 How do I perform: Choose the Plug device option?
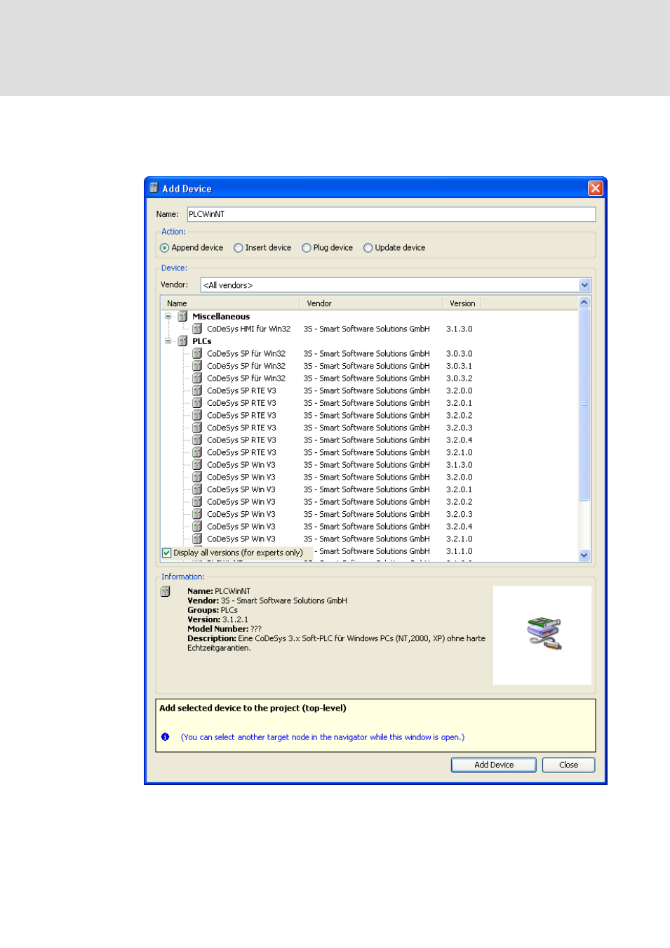tap(307, 248)
